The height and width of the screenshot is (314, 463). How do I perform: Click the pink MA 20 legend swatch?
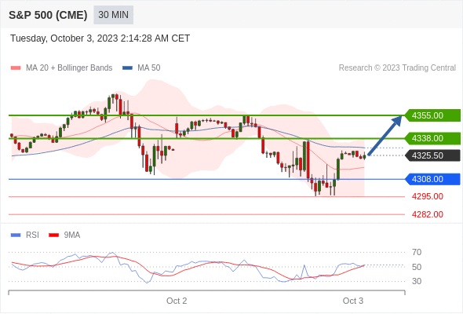tap(16, 68)
